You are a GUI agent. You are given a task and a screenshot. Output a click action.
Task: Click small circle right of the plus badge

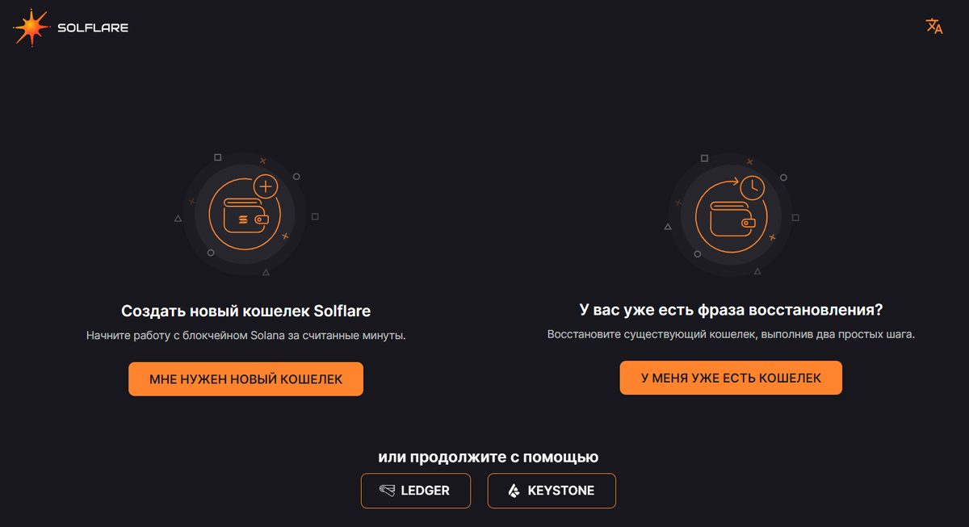pos(296,176)
